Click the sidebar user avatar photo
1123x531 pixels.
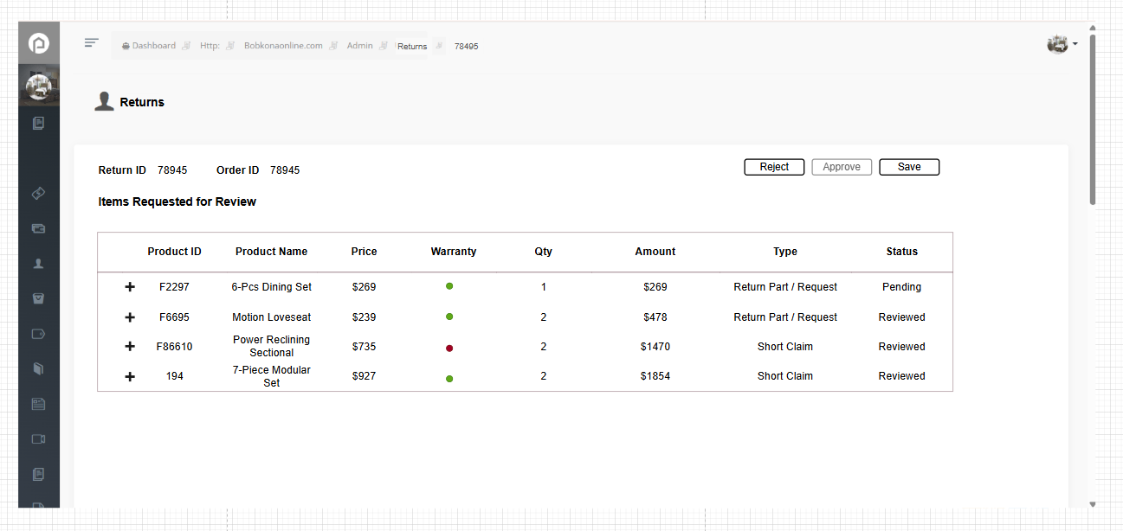click(x=39, y=86)
